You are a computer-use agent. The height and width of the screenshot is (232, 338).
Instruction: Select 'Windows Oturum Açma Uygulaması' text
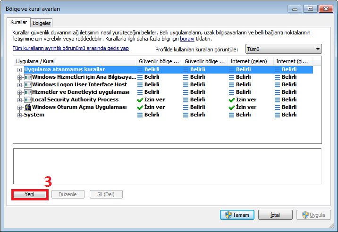(x=79, y=107)
